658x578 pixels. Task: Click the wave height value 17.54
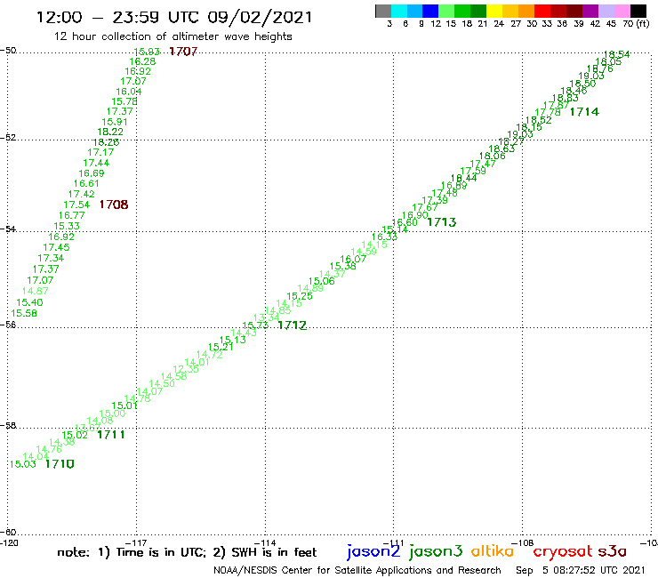76,205
